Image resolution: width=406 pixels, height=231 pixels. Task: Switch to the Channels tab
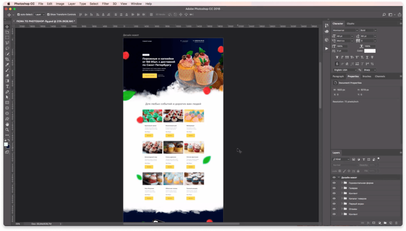coord(379,76)
